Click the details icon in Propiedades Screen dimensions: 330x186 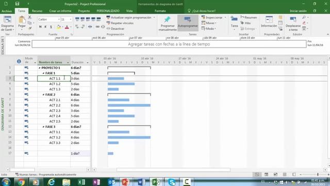coord(280,23)
